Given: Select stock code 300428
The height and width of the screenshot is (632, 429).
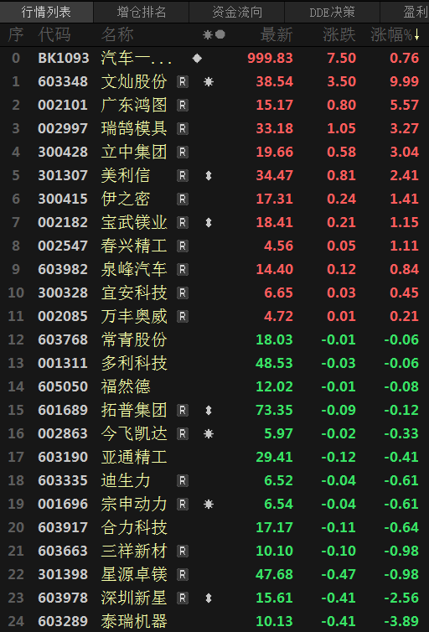Looking at the screenshot, I should [x=63, y=153].
